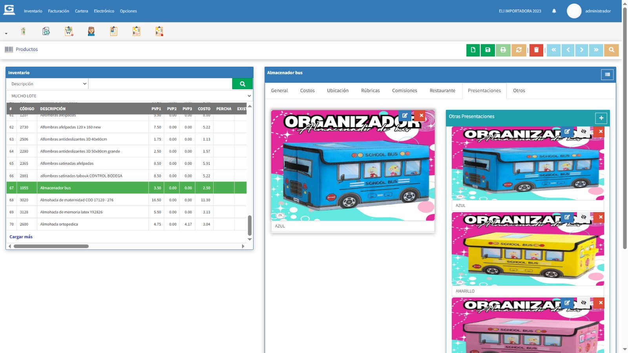Click the inventory horizontal scrollbar thumb
Viewport: 628px width, 353px height.
point(51,246)
